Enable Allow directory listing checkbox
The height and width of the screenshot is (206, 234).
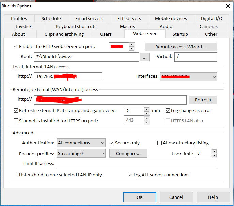159,143
